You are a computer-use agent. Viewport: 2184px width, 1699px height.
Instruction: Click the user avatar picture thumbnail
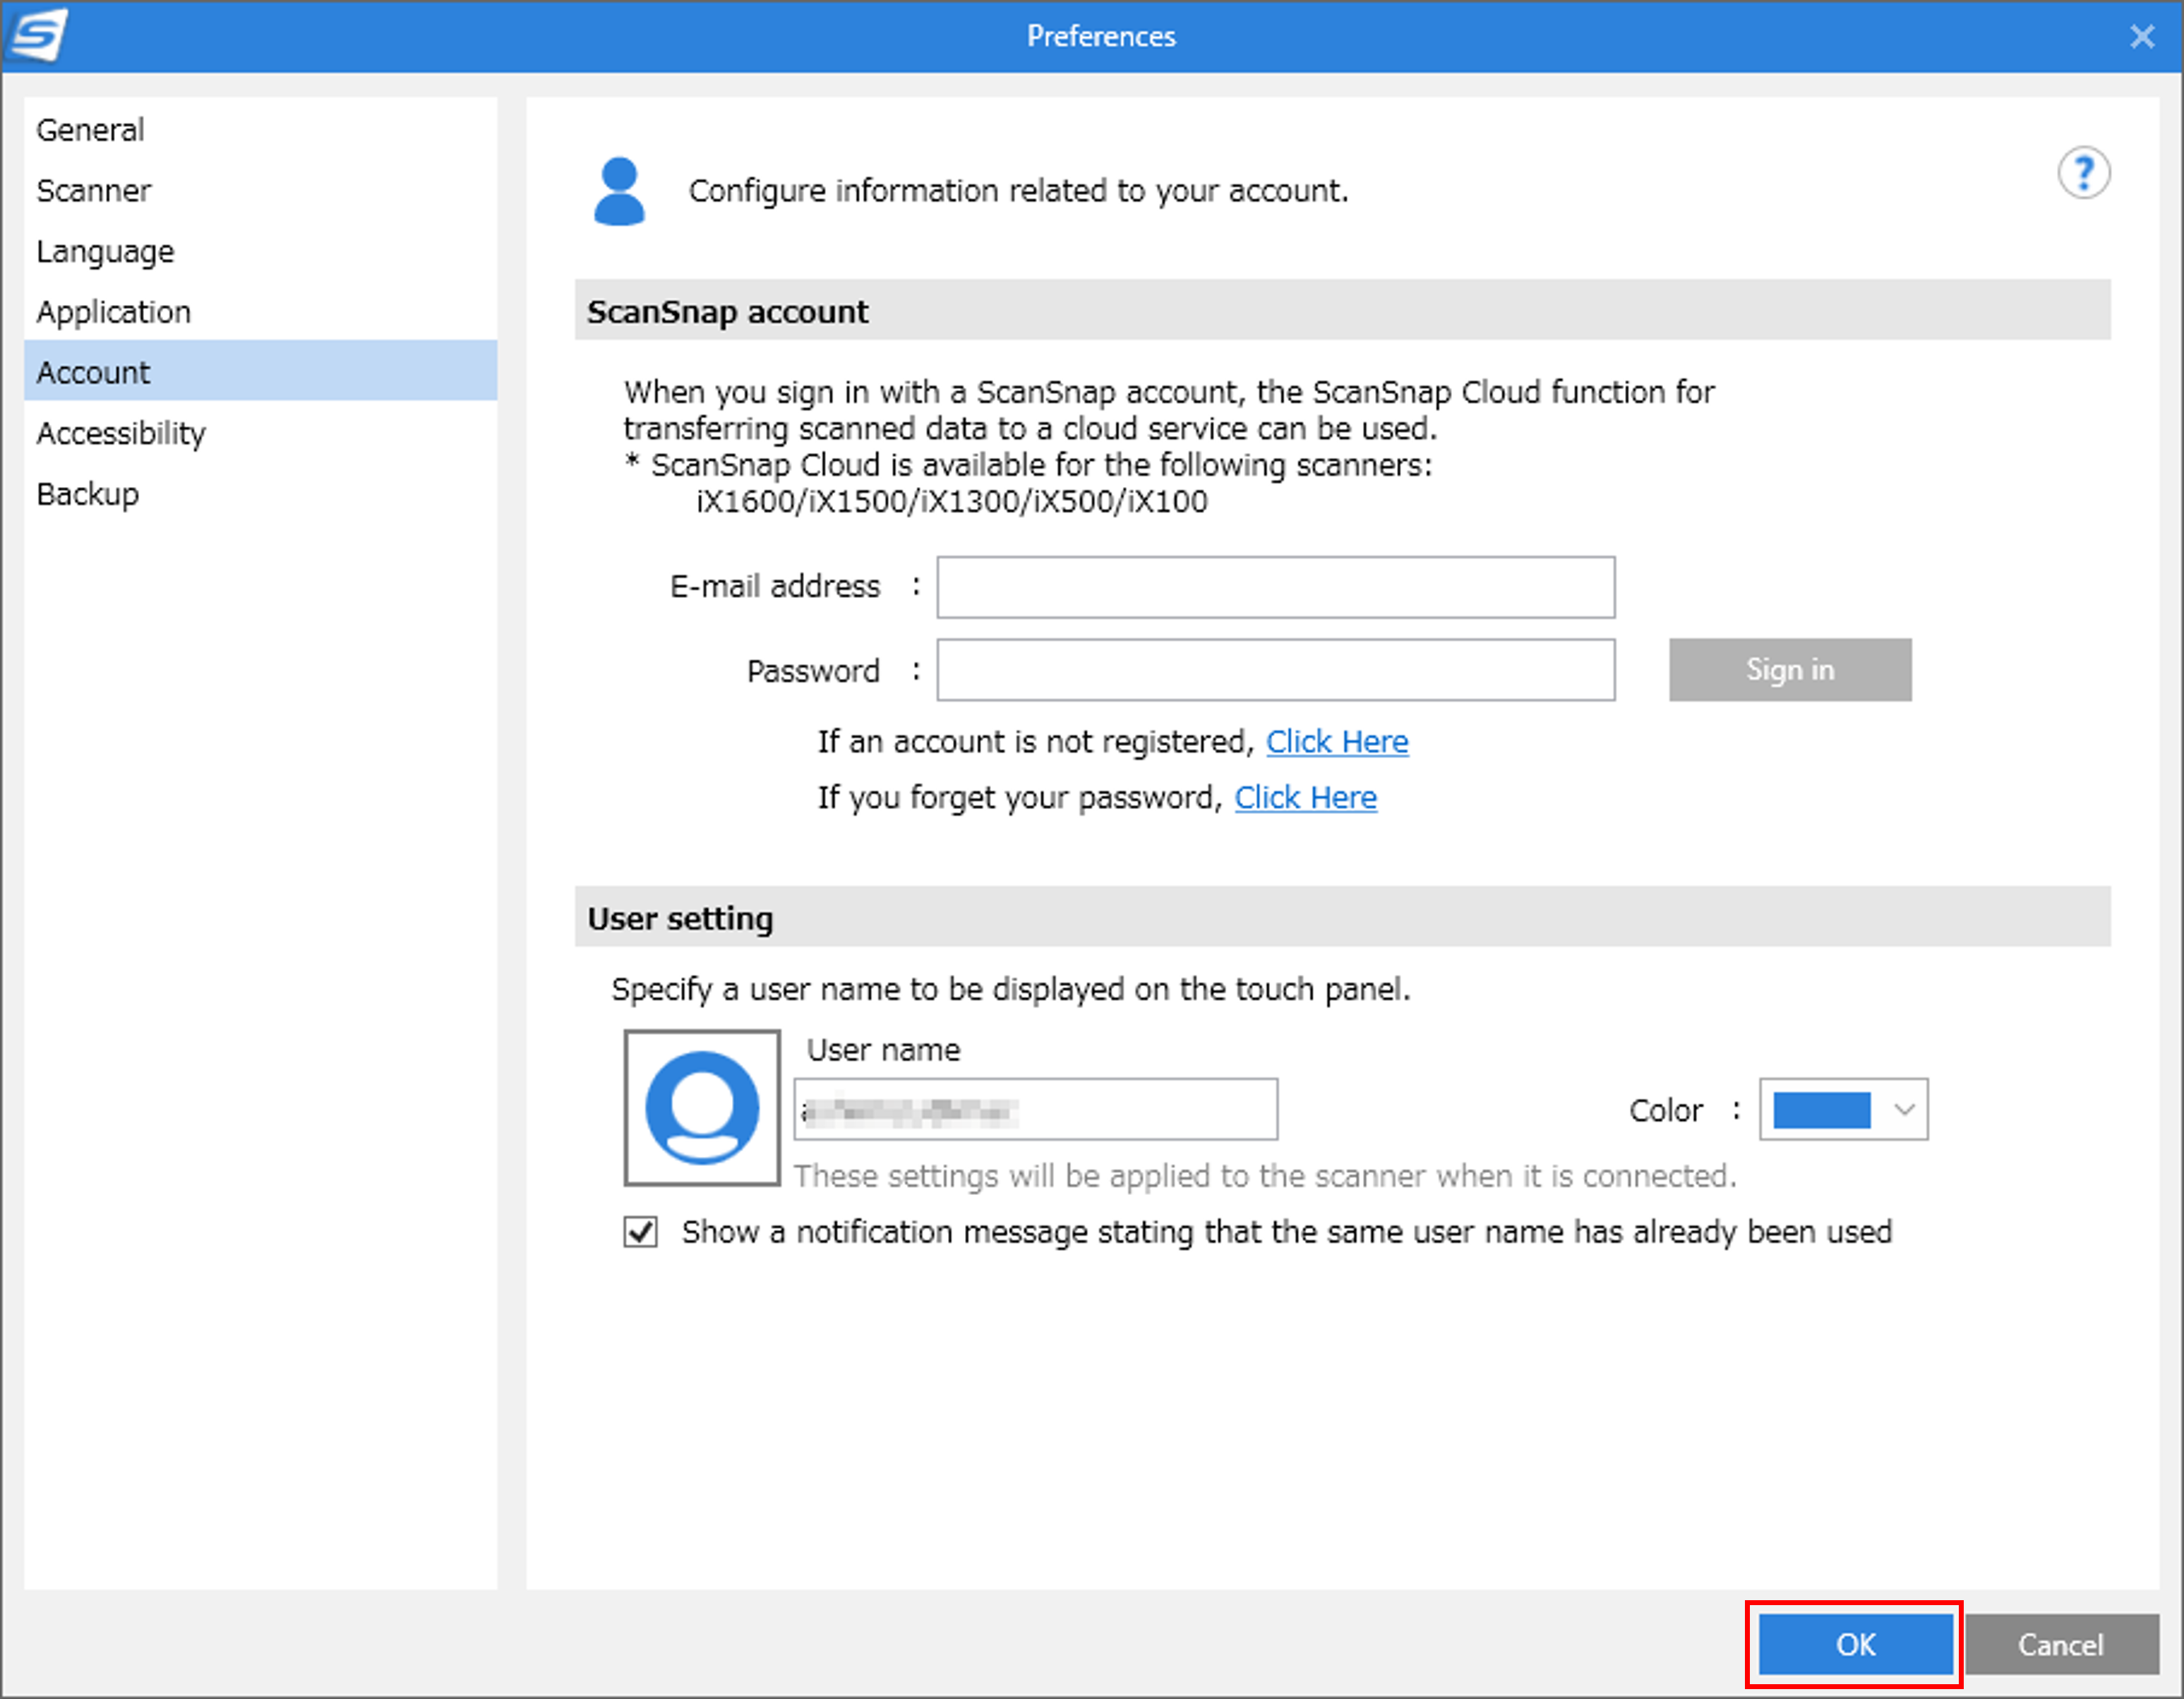[702, 1107]
